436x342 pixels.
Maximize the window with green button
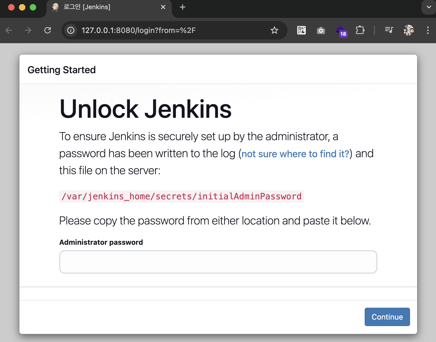33,7
